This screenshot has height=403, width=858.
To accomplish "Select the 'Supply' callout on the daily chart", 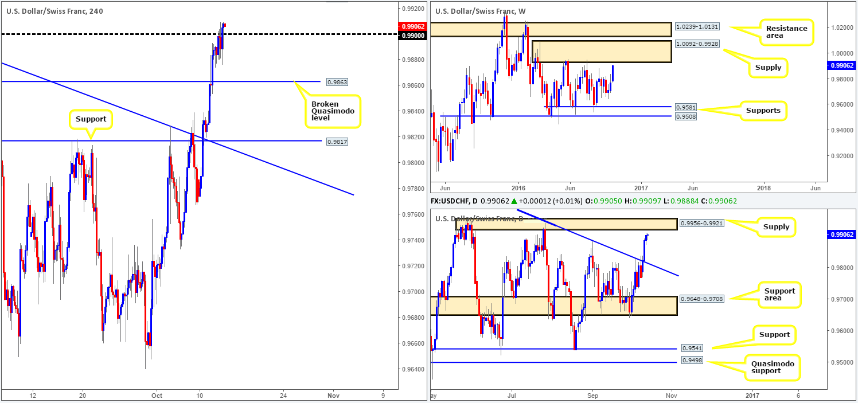I will (775, 226).
